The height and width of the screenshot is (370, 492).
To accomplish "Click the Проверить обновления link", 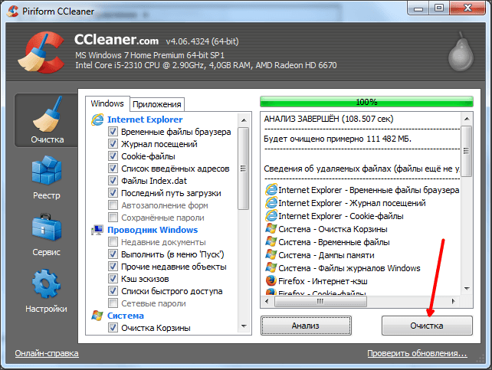I will coord(416,353).
